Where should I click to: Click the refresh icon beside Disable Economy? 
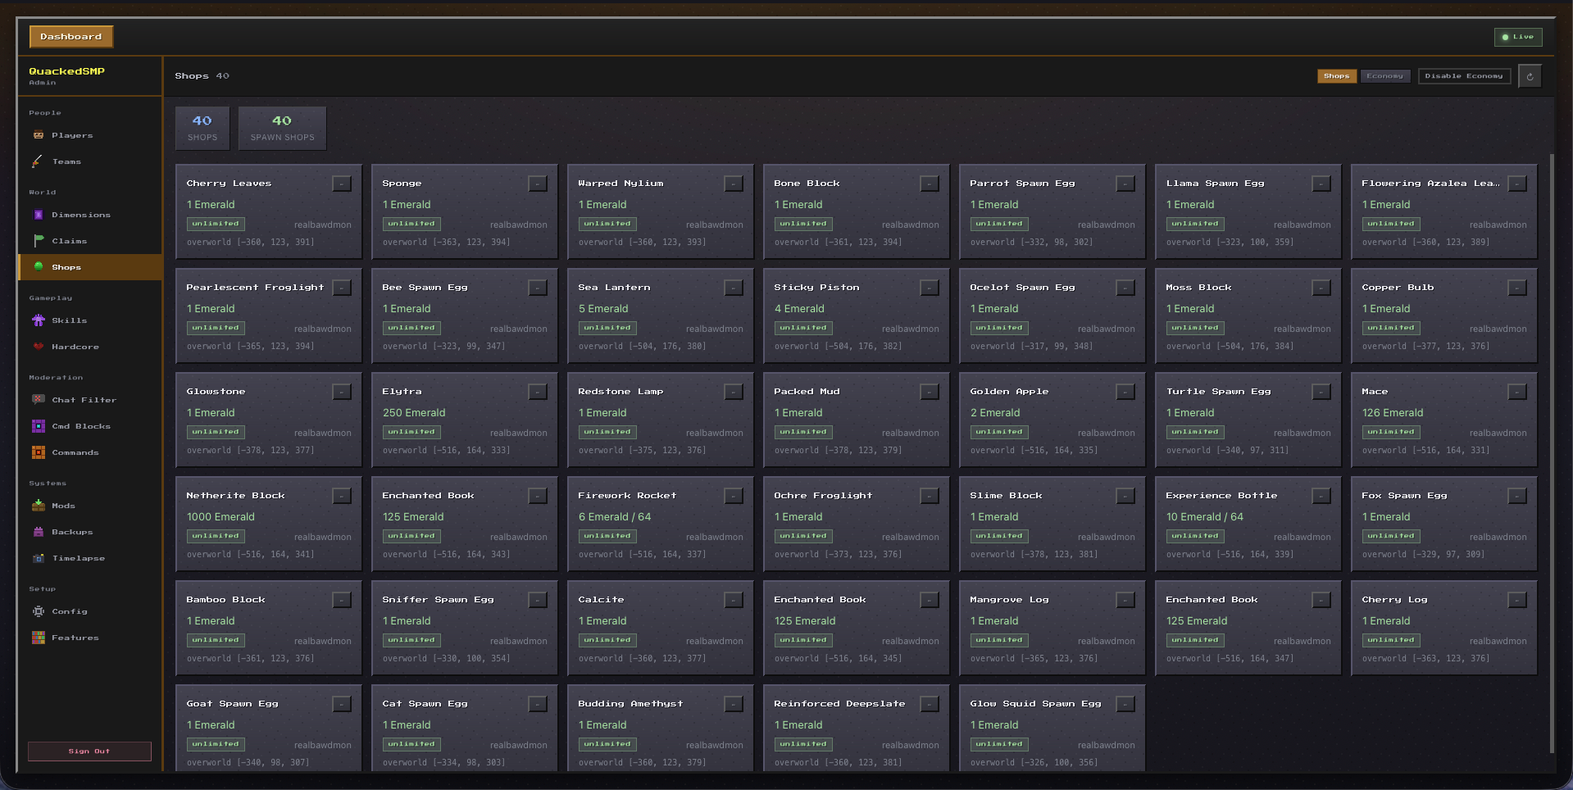click(1530, 76)
